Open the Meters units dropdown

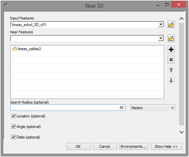pyautogui.click(x=153, y=108)
